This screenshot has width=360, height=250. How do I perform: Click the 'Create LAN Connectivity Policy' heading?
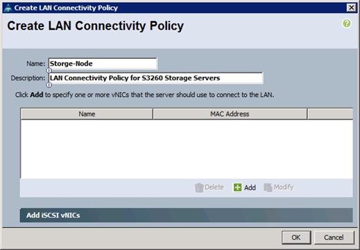click(96, 26)
